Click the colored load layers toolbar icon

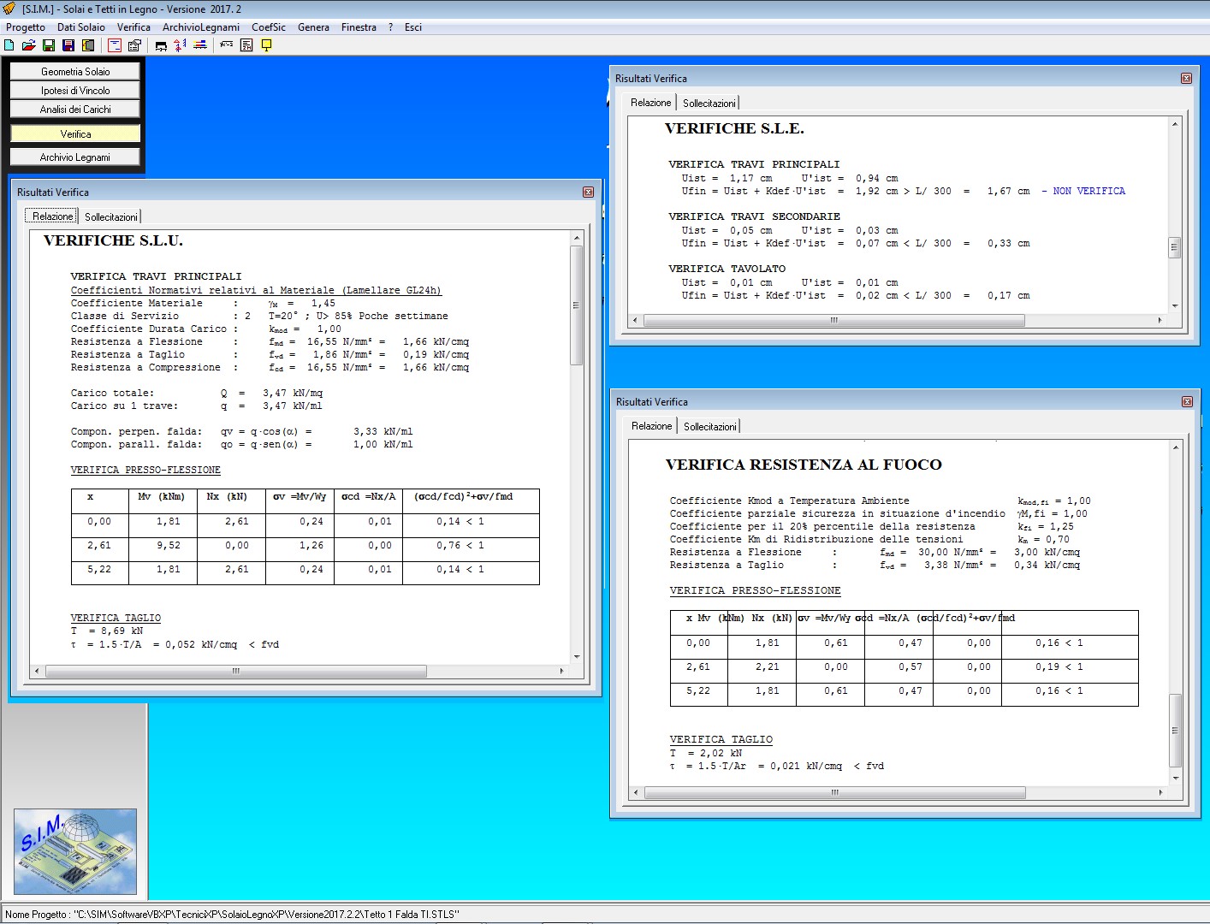click(x=199, y=45)
